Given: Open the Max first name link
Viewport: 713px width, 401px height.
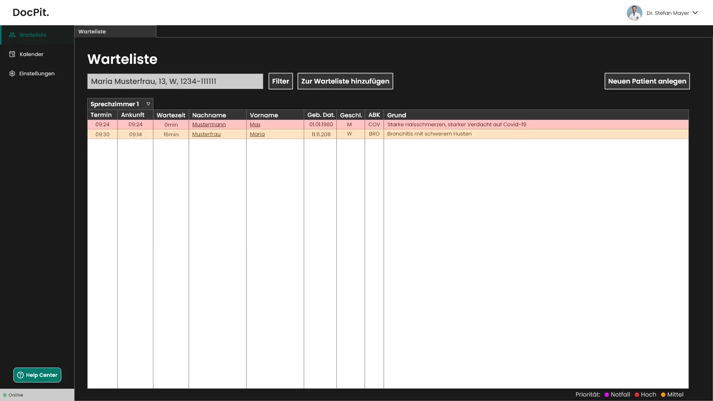Looking at the screenshot, I should click(255, 124).
